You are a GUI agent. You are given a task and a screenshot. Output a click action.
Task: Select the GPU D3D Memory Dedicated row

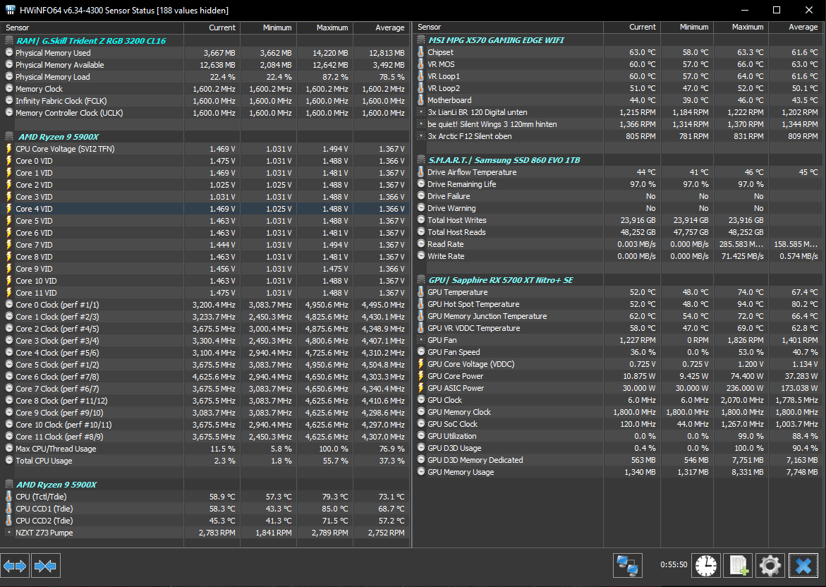point(618,460)
